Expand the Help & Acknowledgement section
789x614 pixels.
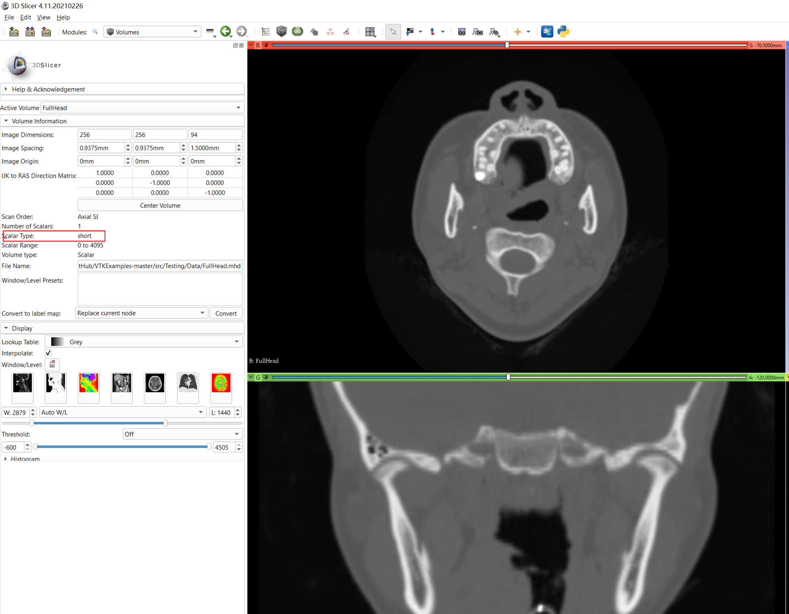(48, 89)
